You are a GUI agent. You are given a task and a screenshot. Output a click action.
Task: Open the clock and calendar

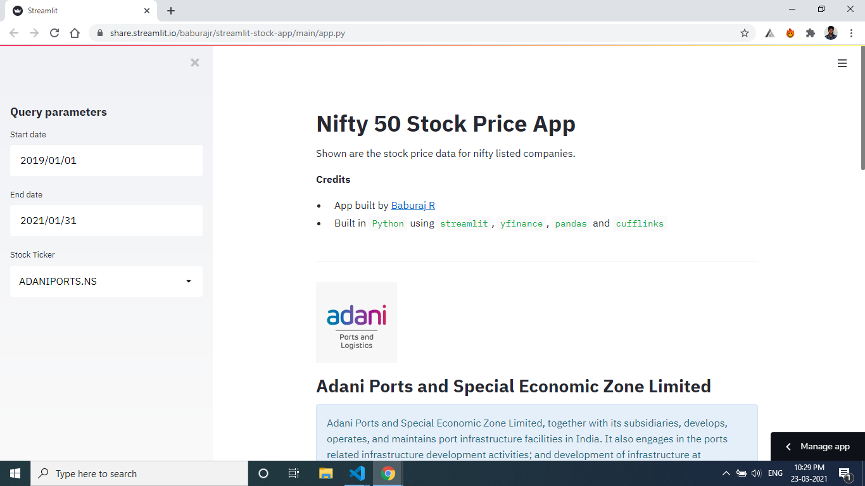coord(809,473)
